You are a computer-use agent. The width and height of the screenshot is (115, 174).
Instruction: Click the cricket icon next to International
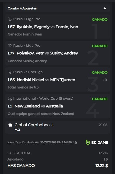tap(10, 99)
